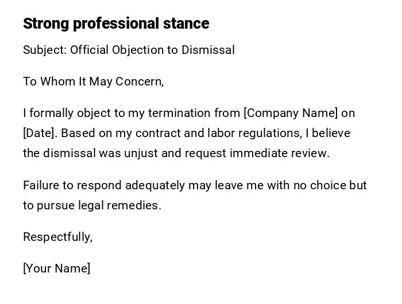This screenshot has width=402, height=304.
Task: Click the 'Respectfully,' closing line
Action: click(57, 237)
